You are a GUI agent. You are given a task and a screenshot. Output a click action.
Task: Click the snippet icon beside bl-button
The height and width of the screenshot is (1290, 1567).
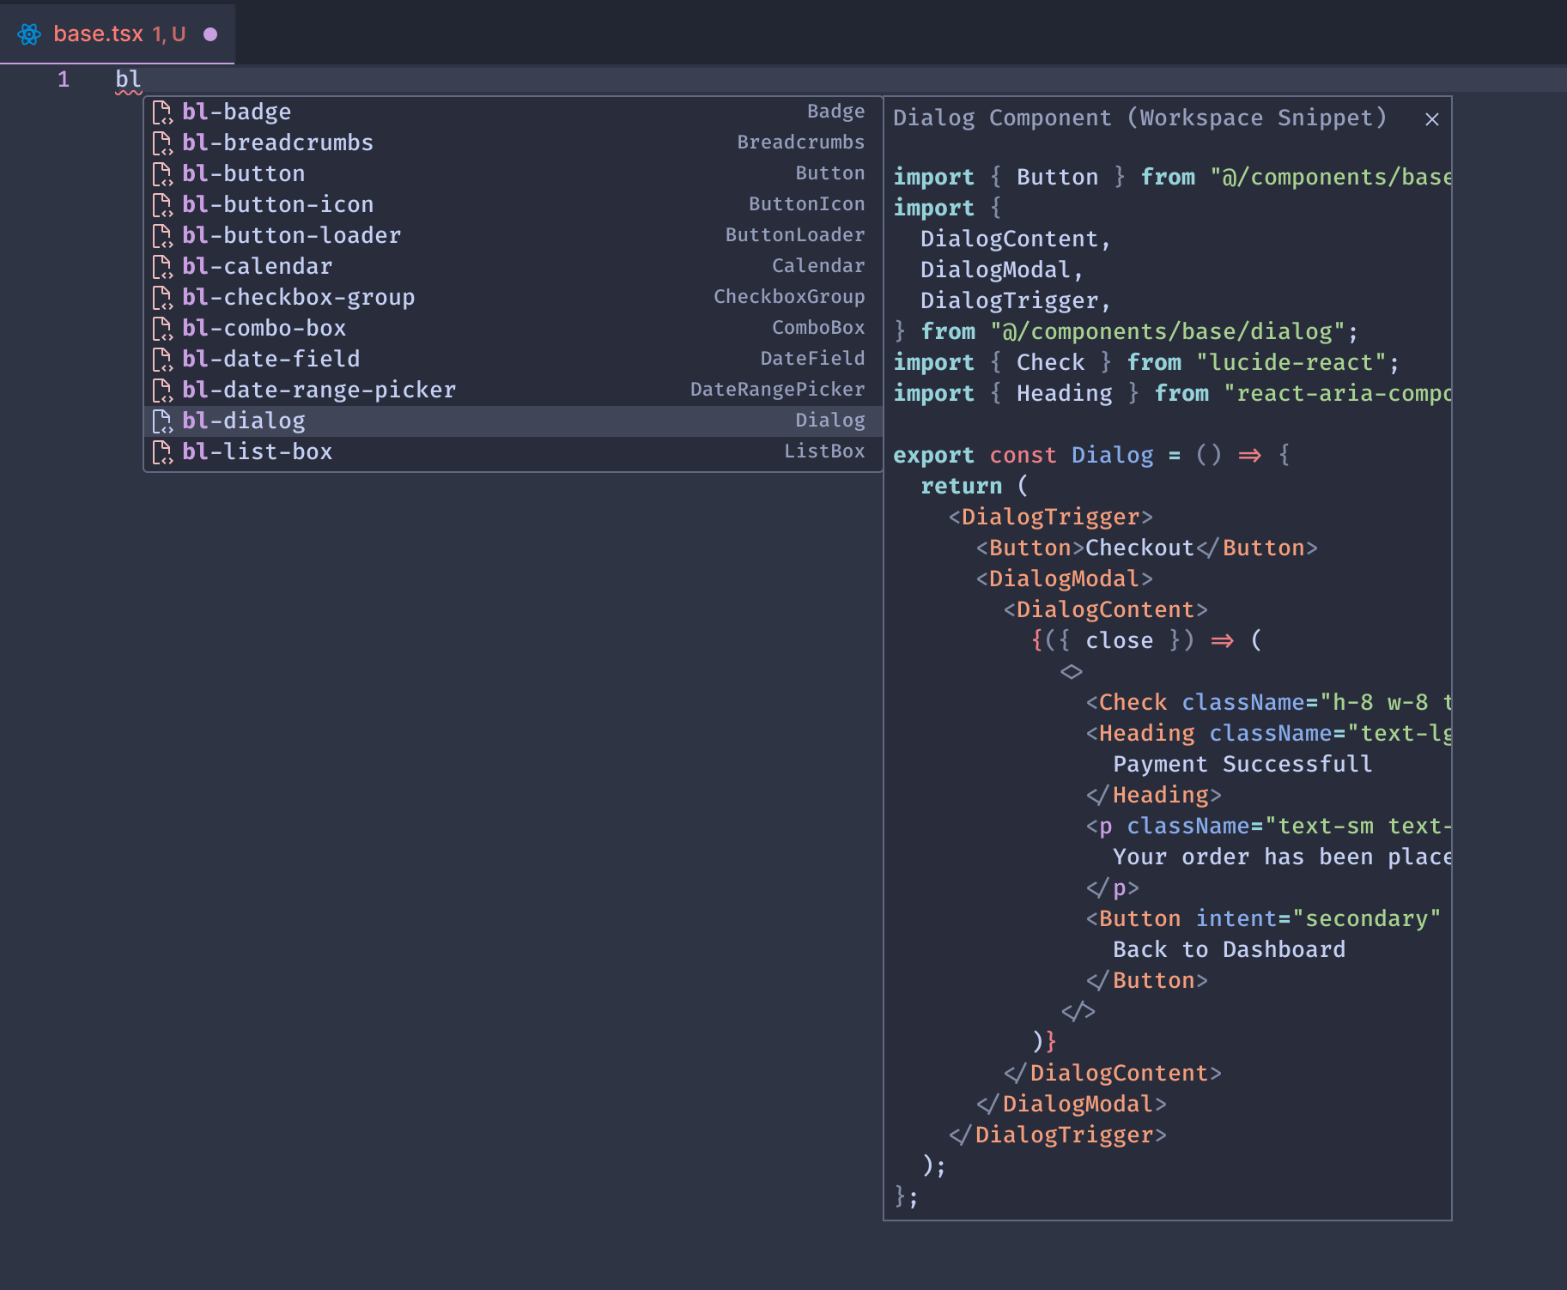162,173
